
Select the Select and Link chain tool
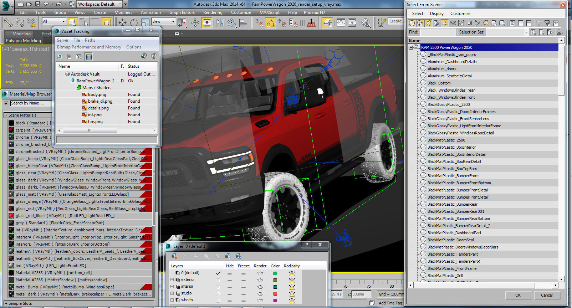coord(8,22)
